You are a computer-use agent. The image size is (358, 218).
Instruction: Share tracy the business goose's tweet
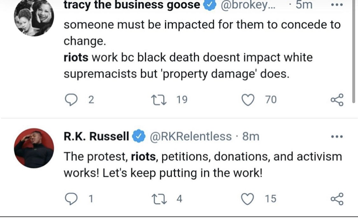(337, 100)
